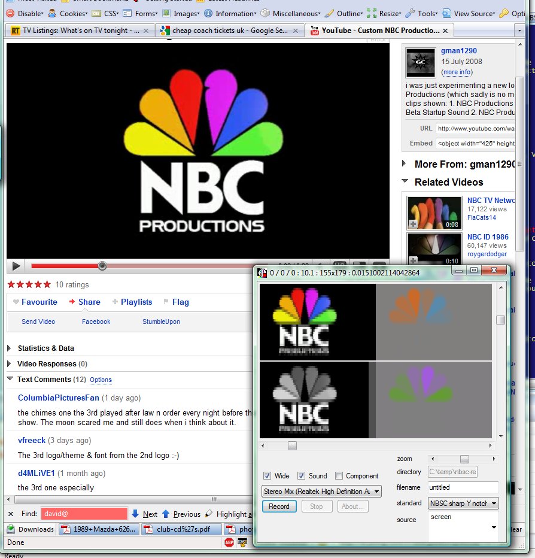Close the Find bar
Viewport: 535px width, 558px height.
pos(11,514)
